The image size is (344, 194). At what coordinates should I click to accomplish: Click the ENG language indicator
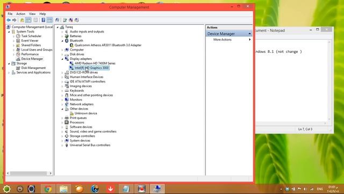coord(320,189)
